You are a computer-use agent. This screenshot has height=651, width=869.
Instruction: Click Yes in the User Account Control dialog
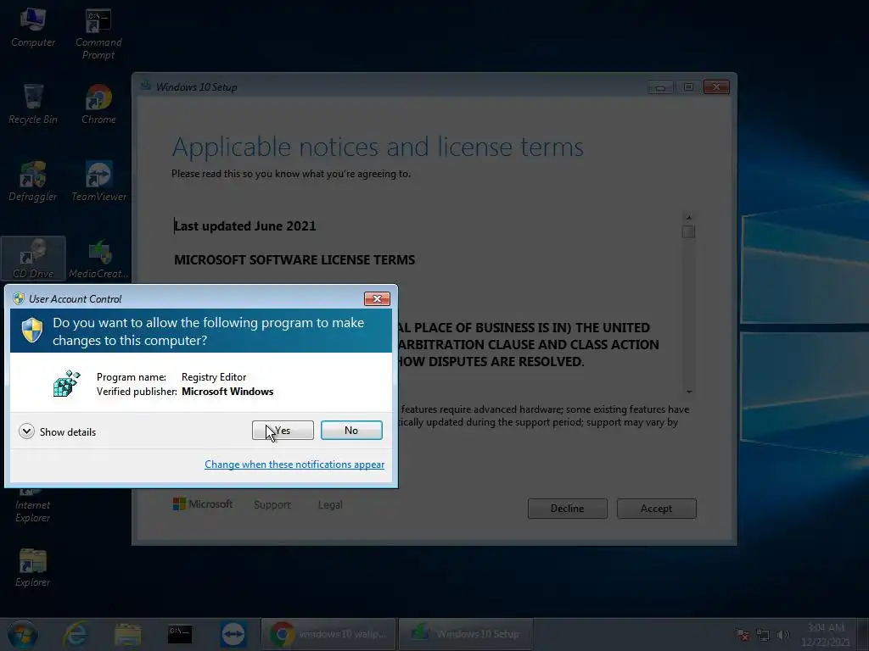(283, 430)
